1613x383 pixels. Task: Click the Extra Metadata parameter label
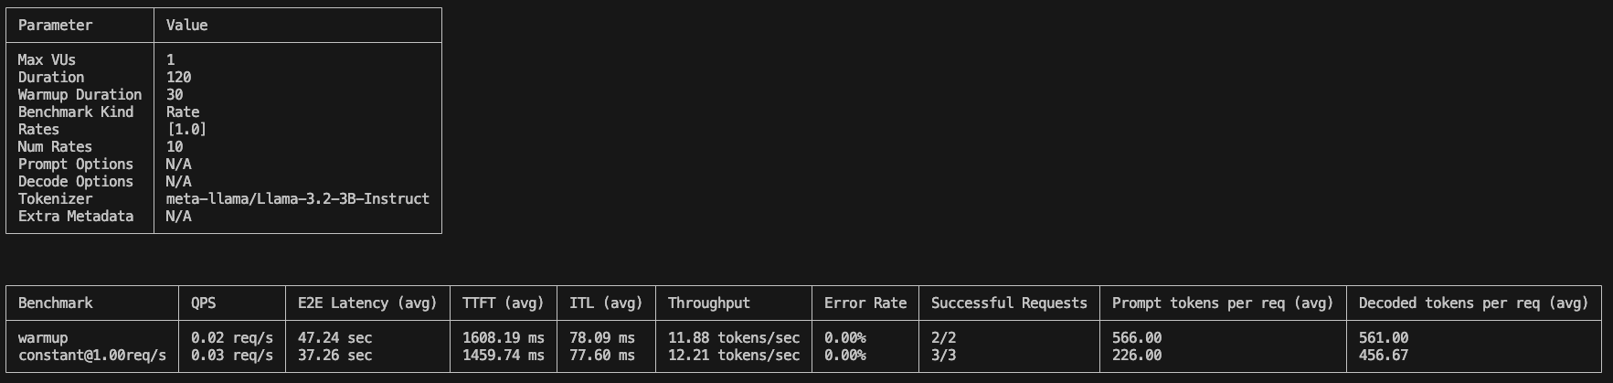click(76, 217)
